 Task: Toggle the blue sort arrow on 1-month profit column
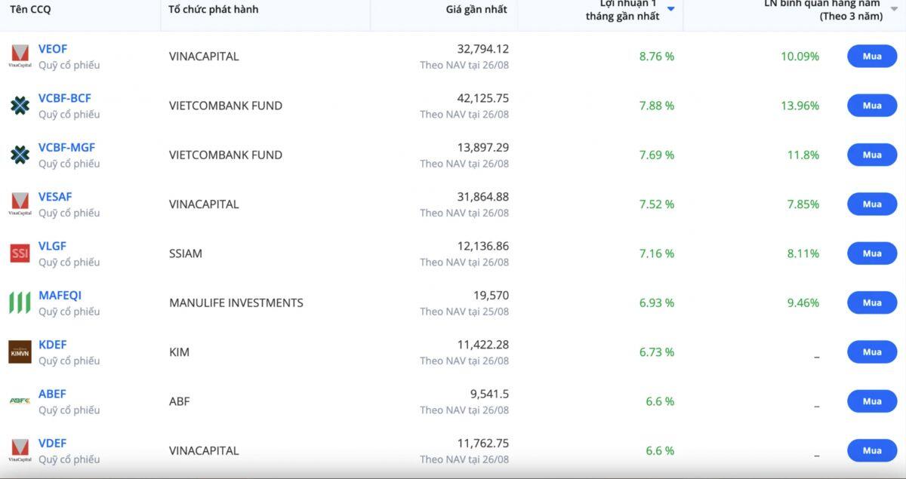[670, 9]
